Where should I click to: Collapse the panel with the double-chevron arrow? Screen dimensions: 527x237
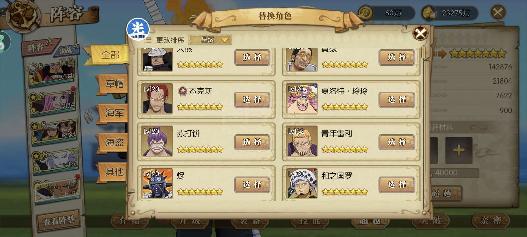89,116
